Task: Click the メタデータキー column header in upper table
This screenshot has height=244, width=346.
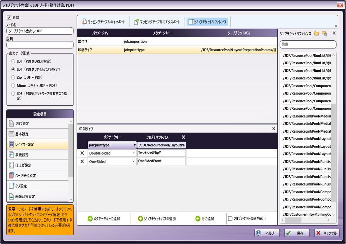Action: click(162, 33)
